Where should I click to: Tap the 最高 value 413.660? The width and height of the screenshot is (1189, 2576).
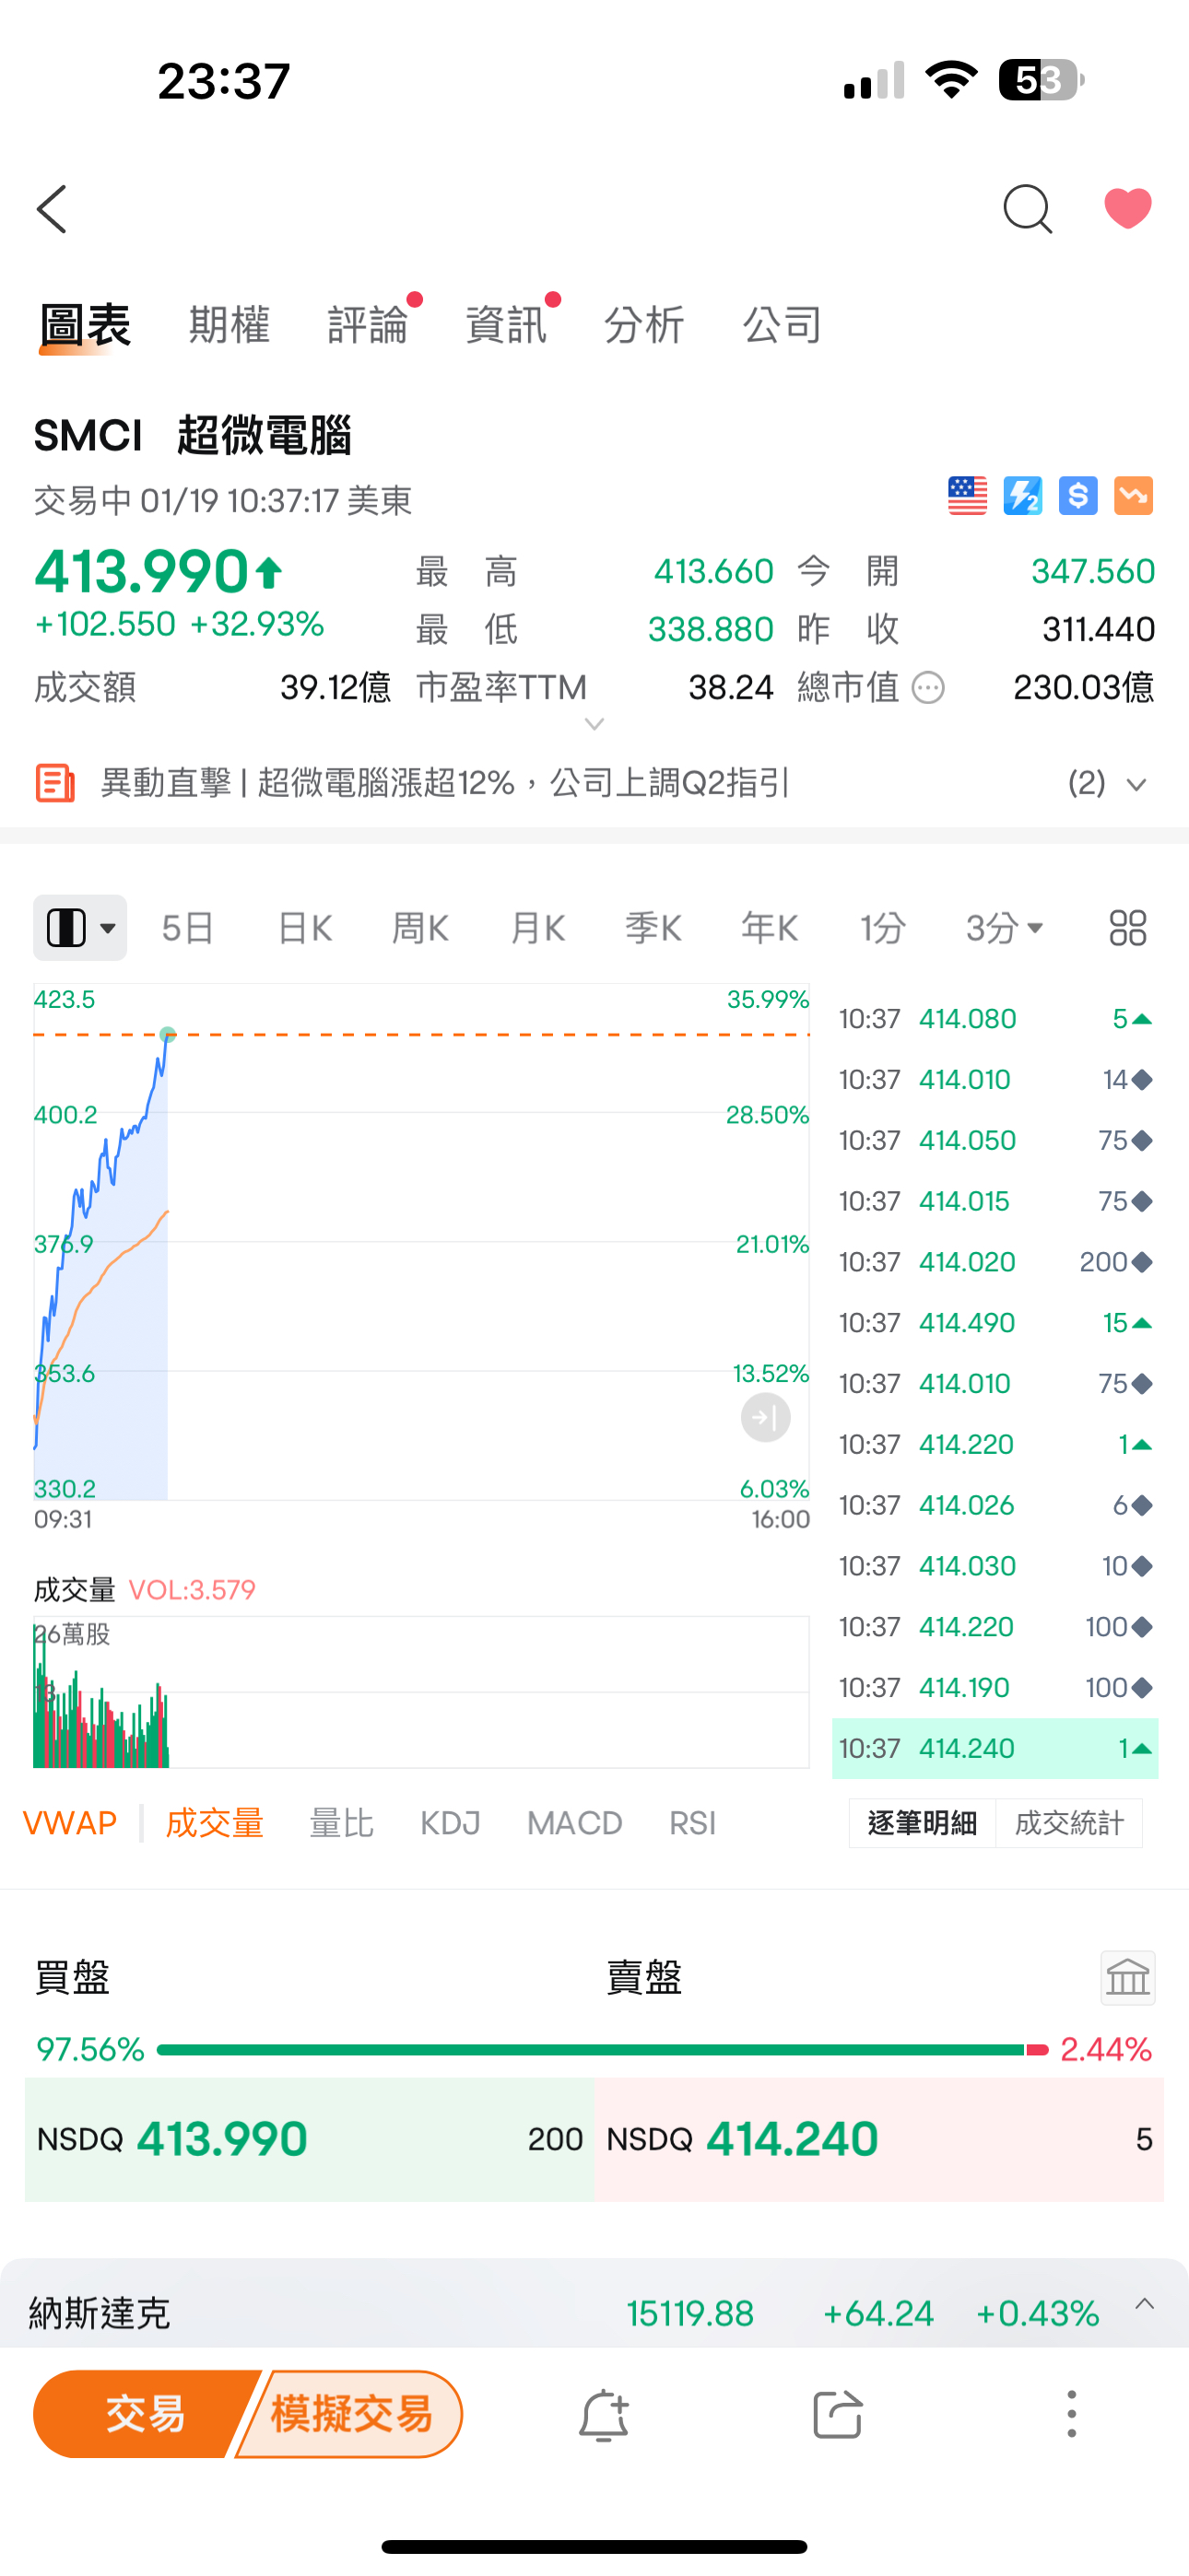pos(713,571)
